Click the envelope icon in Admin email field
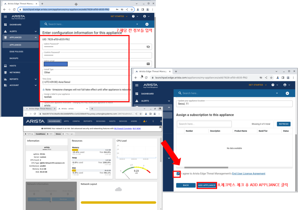The width and height of the screenshot is (298, 210). 148,64
